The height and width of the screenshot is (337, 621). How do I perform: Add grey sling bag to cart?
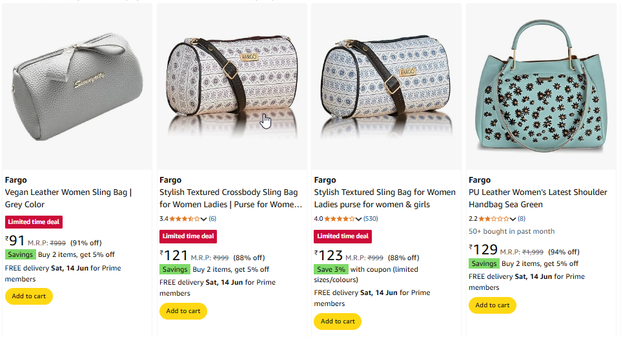(x=29, y=296)
